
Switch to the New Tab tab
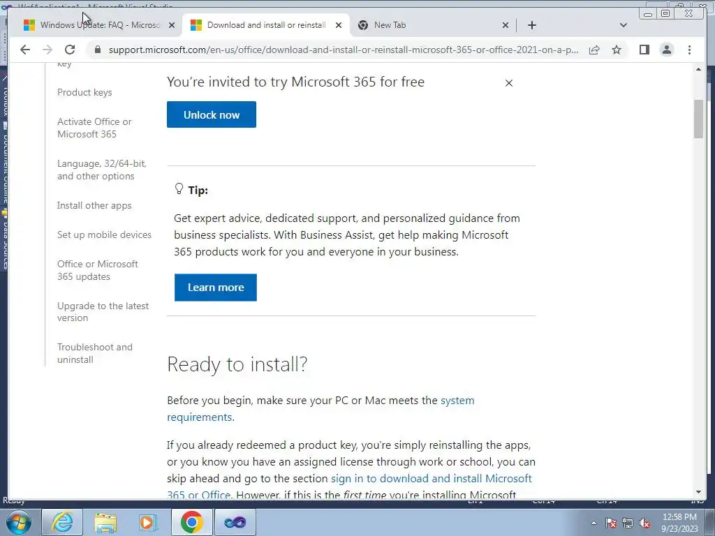[x=433, y=25]
